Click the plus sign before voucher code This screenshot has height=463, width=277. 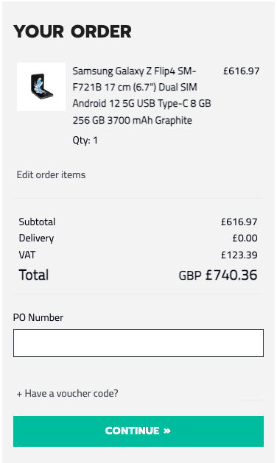(x=19, y=394)
